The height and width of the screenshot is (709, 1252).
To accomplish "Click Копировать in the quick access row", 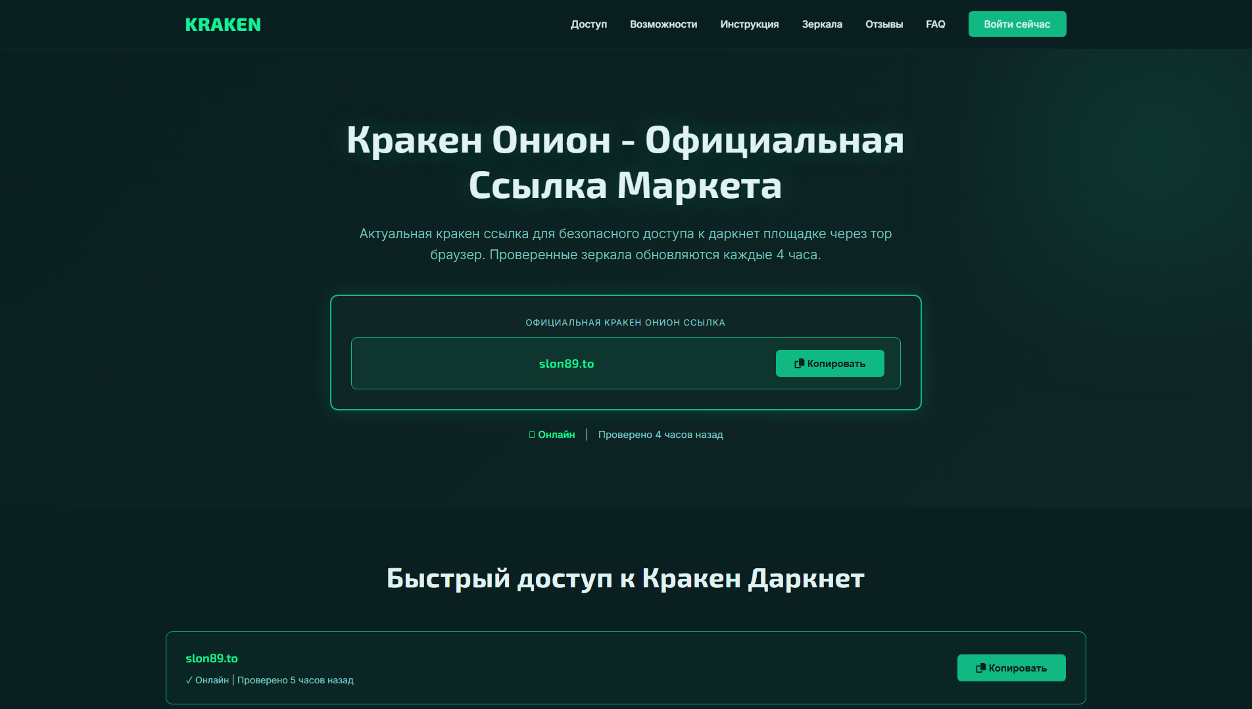I will 1011,668.
